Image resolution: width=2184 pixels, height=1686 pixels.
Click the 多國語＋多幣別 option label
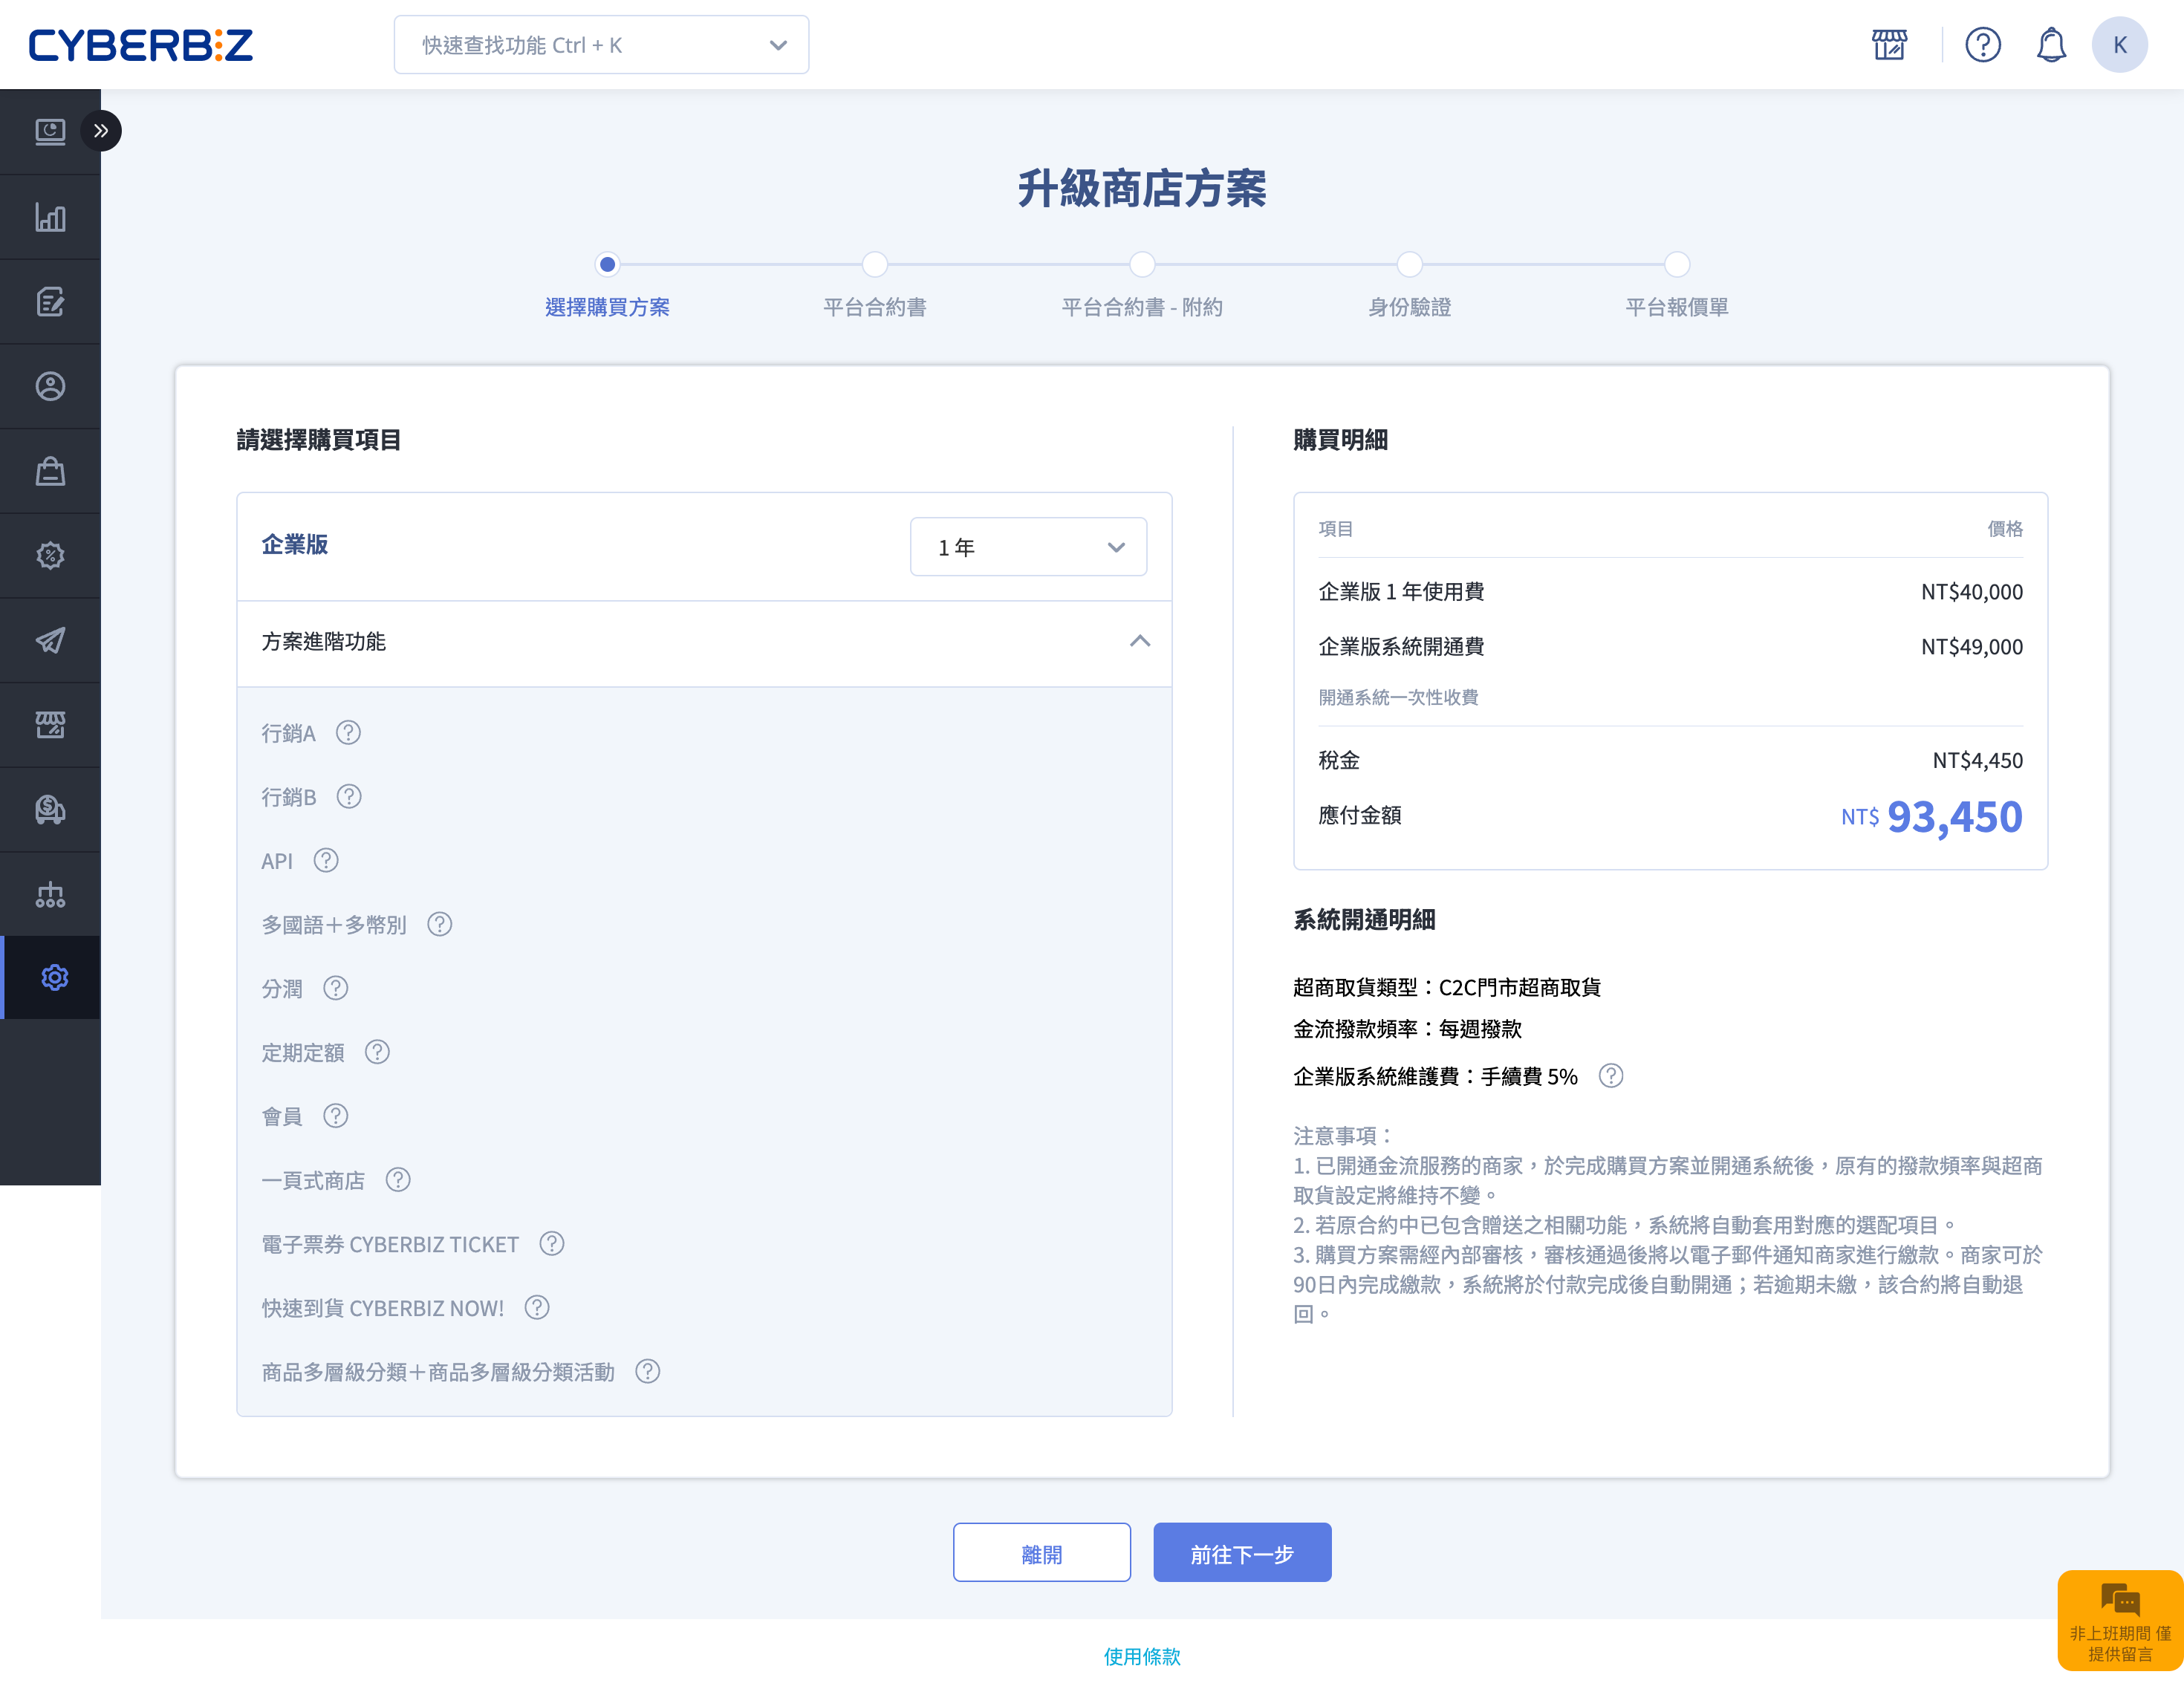334,926
